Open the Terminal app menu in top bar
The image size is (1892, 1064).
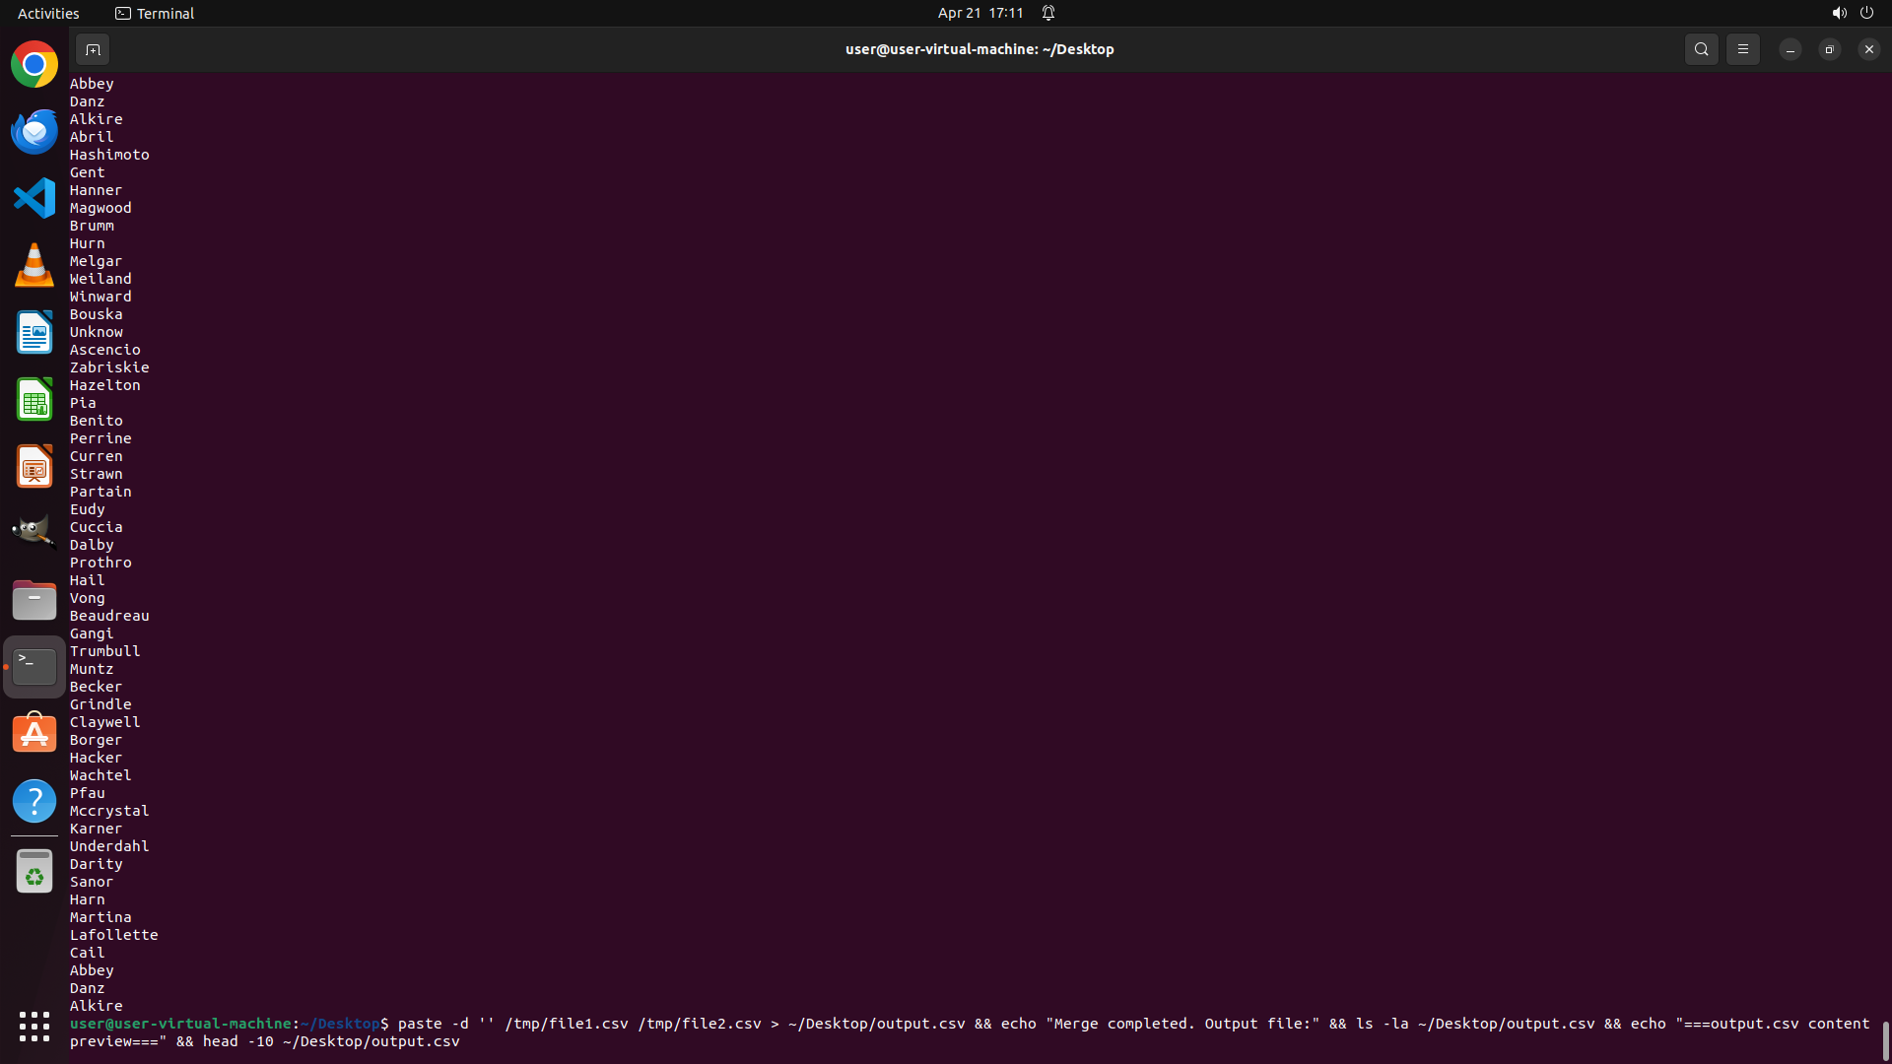click(155, 13)
